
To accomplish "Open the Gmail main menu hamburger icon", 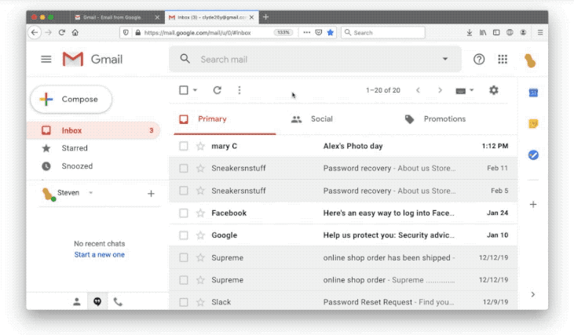I will pos(46,60).
